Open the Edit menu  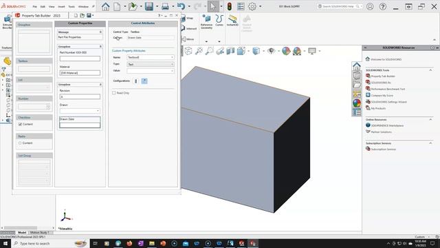(43, 6)
